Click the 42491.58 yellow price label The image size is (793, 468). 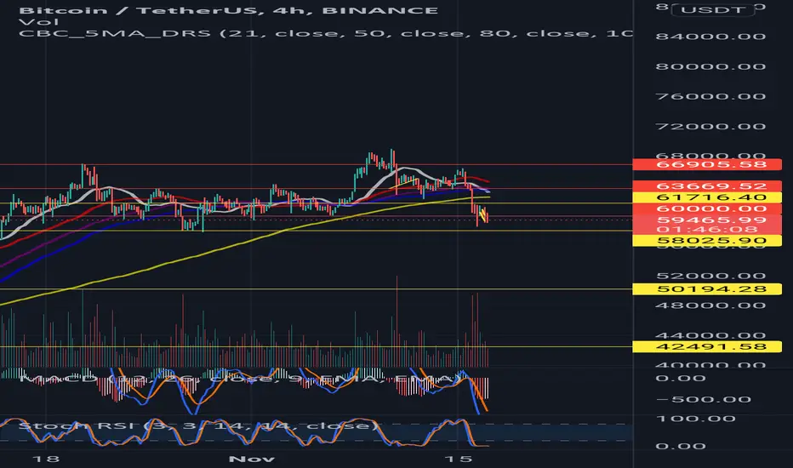pyautogui.click(x=707, y=346)
